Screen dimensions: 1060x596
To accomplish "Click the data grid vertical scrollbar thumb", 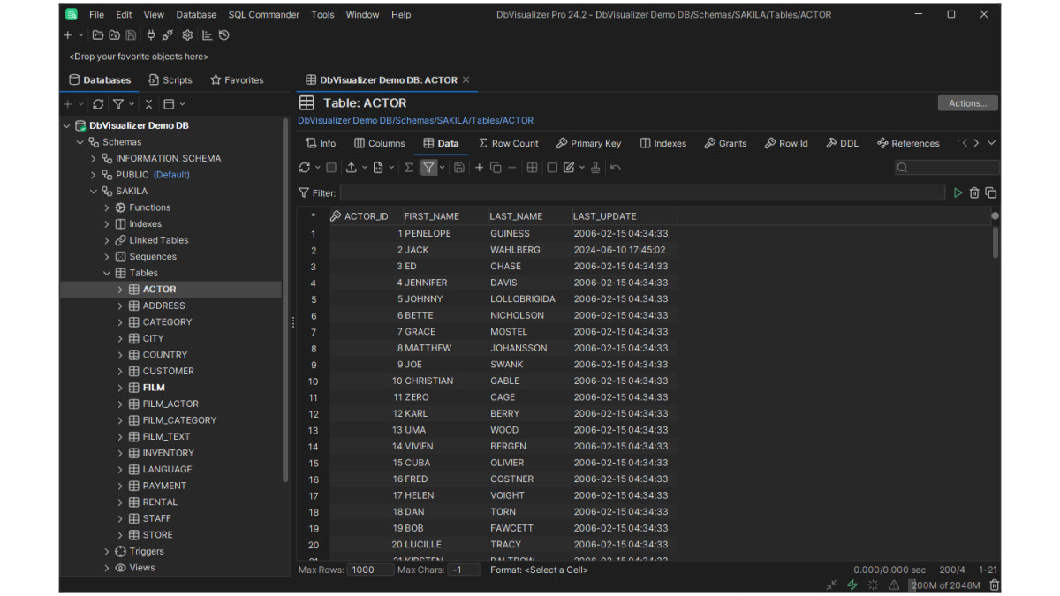I will click(x=996, y=242).
